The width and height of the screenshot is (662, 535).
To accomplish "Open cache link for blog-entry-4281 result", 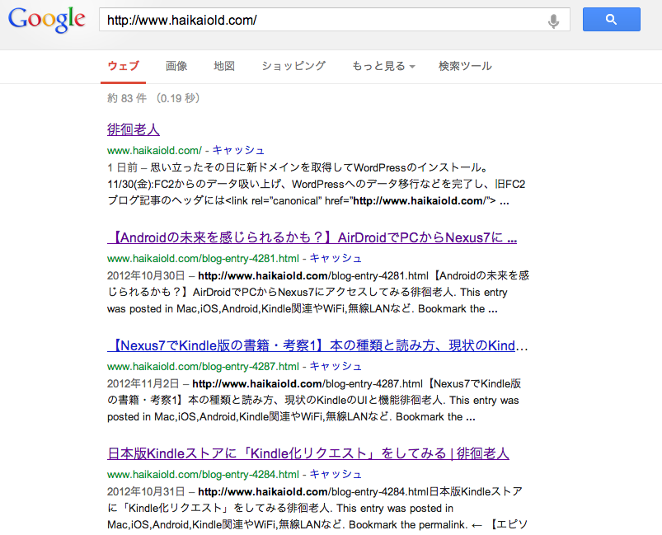I will pos(336,258).
